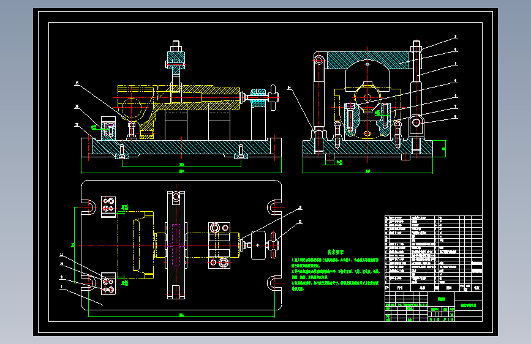Pick the bottom-right U-slot in plan view
This screenshot has height=344, width=531.
tap(274, 283)
